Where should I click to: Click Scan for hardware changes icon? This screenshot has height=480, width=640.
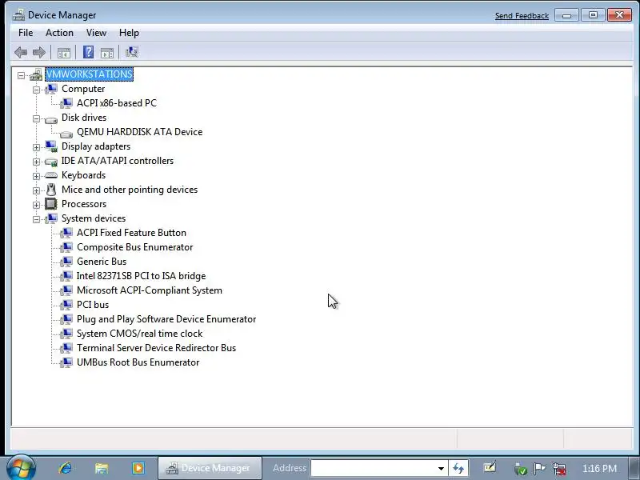pyautogui.click(x=132, y=52)
